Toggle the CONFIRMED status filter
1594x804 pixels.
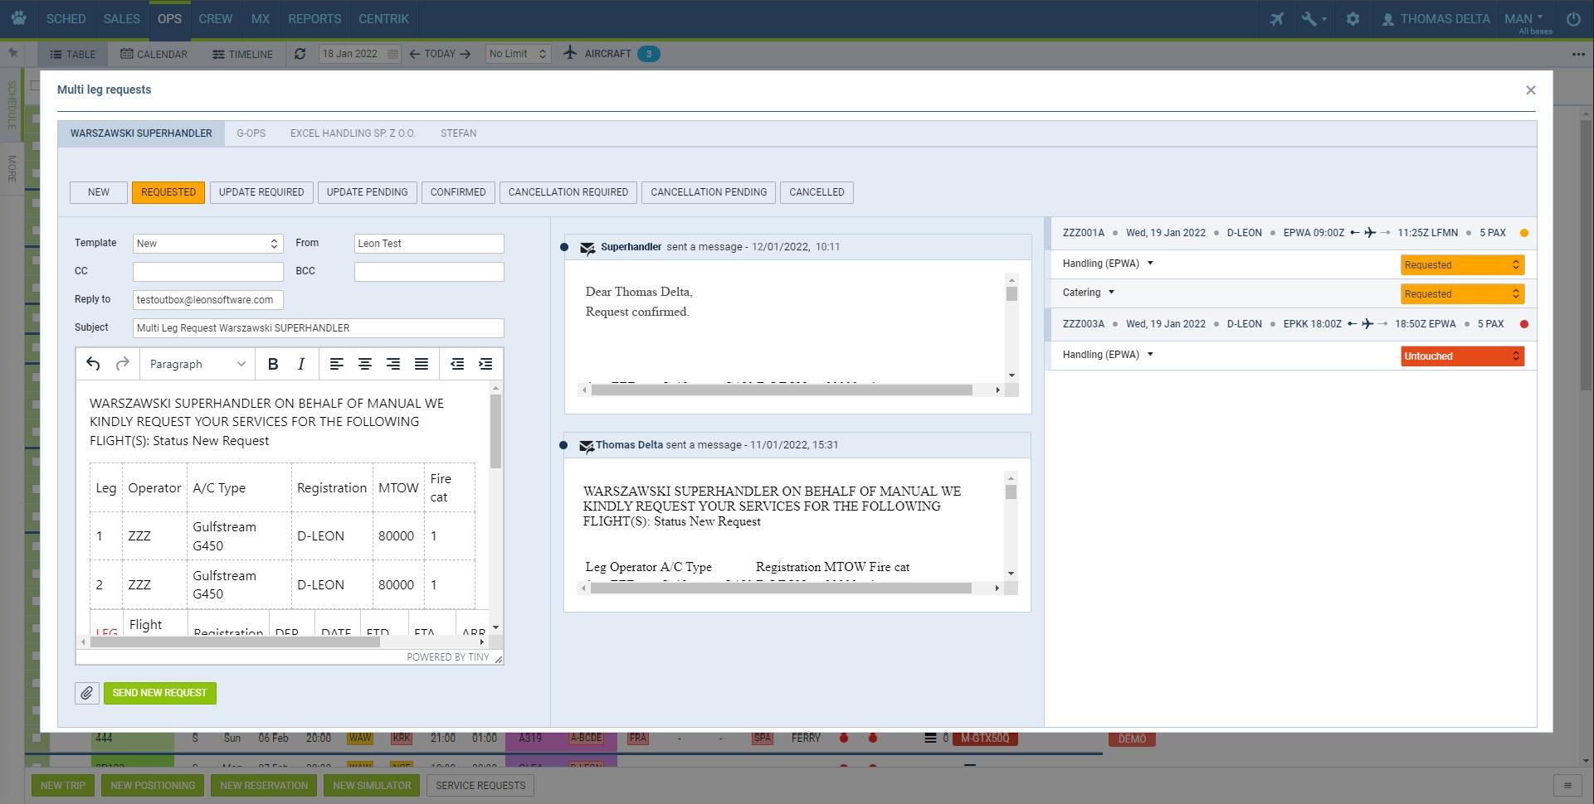[x=458, y=192]
